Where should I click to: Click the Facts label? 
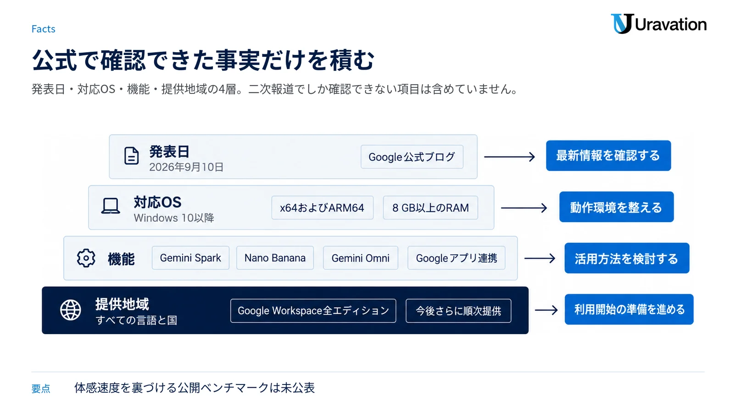point(44,29)
